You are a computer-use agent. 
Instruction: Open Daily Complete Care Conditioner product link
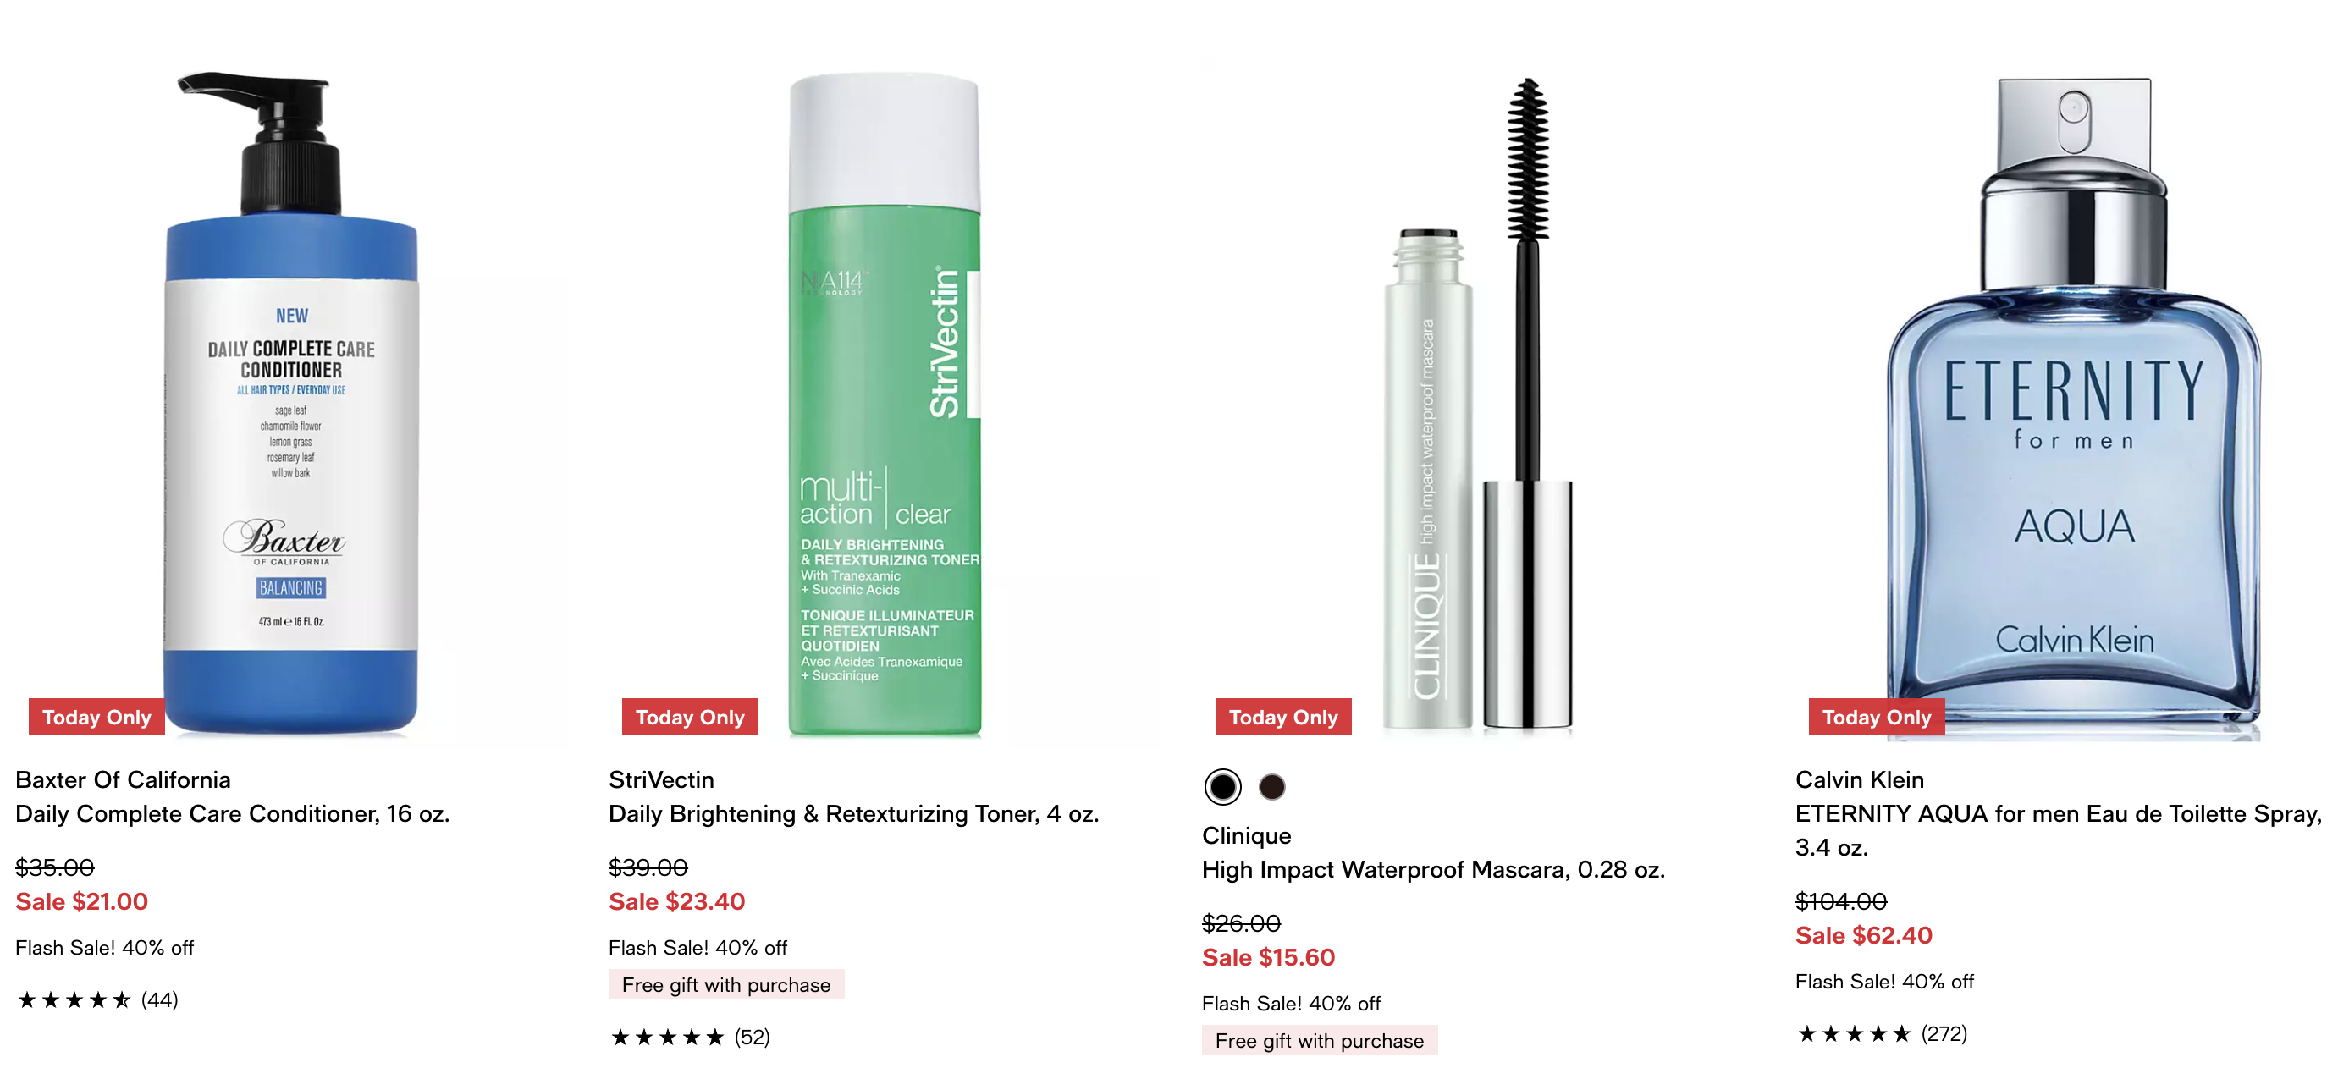(232, 814)
